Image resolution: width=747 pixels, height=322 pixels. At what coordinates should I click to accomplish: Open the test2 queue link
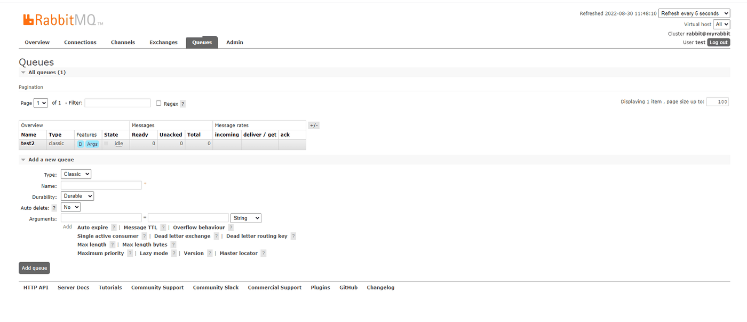(28, 143)
